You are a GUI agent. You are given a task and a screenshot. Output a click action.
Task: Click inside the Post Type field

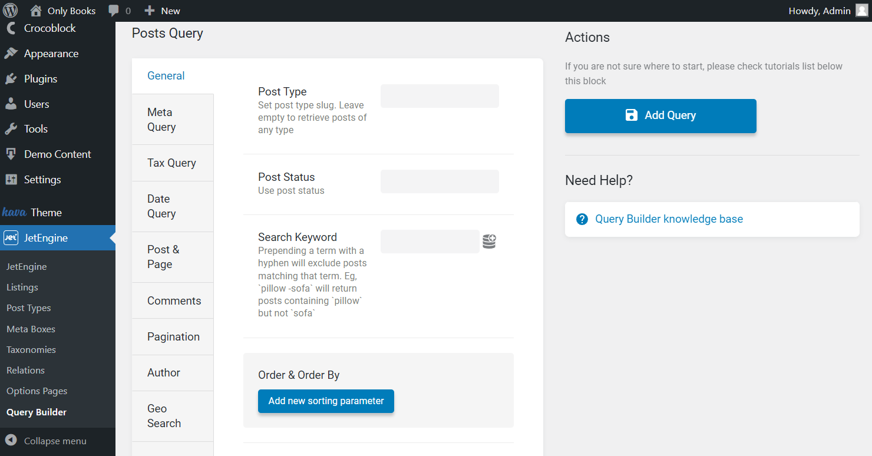coord(440,96)
